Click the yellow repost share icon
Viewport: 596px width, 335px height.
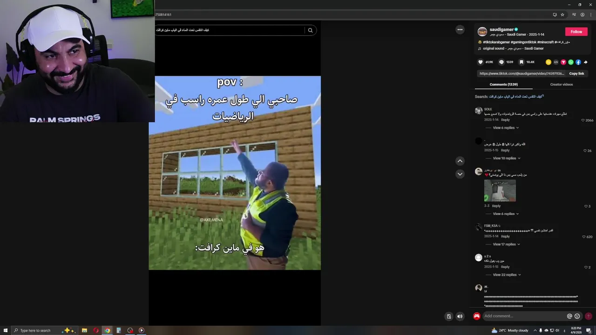549,62
